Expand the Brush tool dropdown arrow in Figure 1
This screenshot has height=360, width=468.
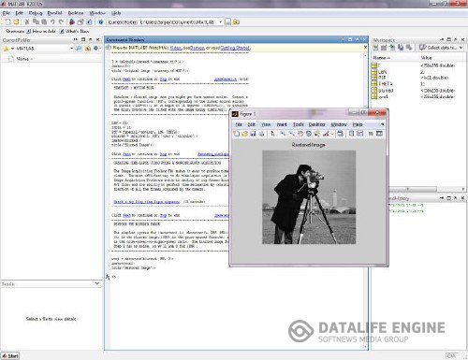[x=332, y=134]
